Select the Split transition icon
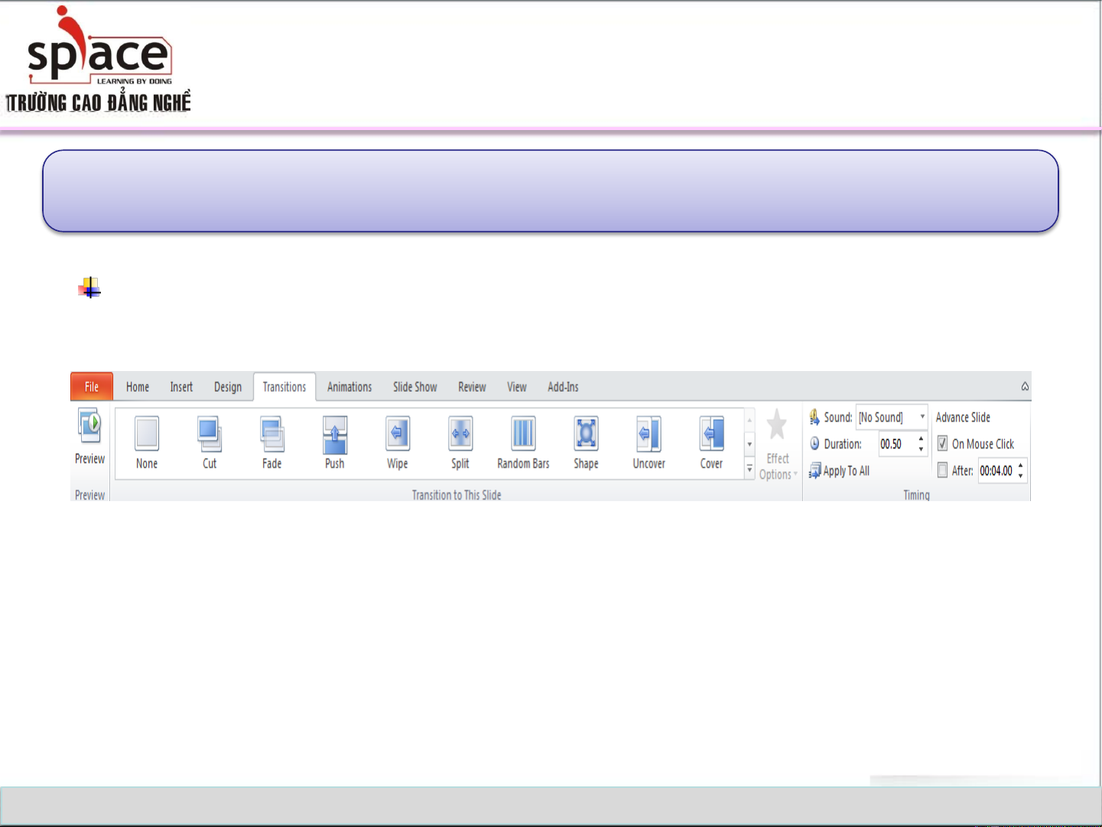This screenshot has width=1102, height=827. (x=460, y=435)
